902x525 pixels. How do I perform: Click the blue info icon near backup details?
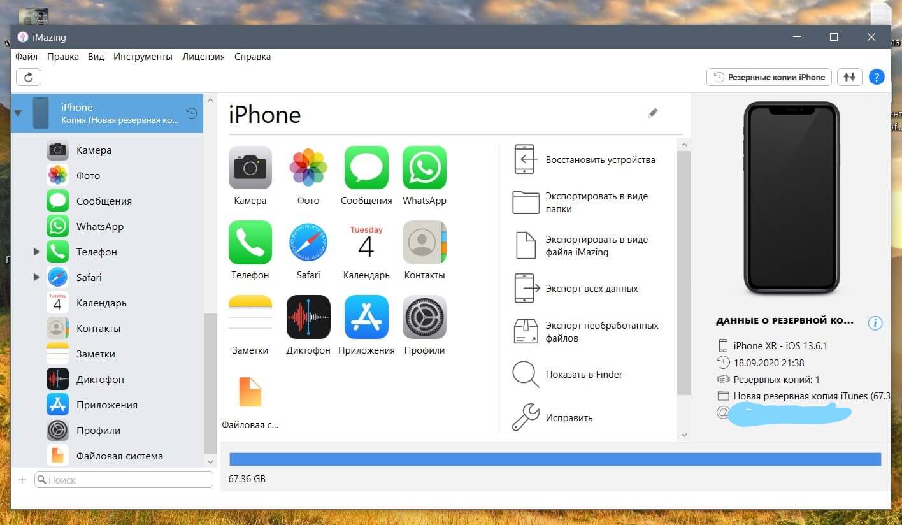pyautogui.click(x=875, y=323)
